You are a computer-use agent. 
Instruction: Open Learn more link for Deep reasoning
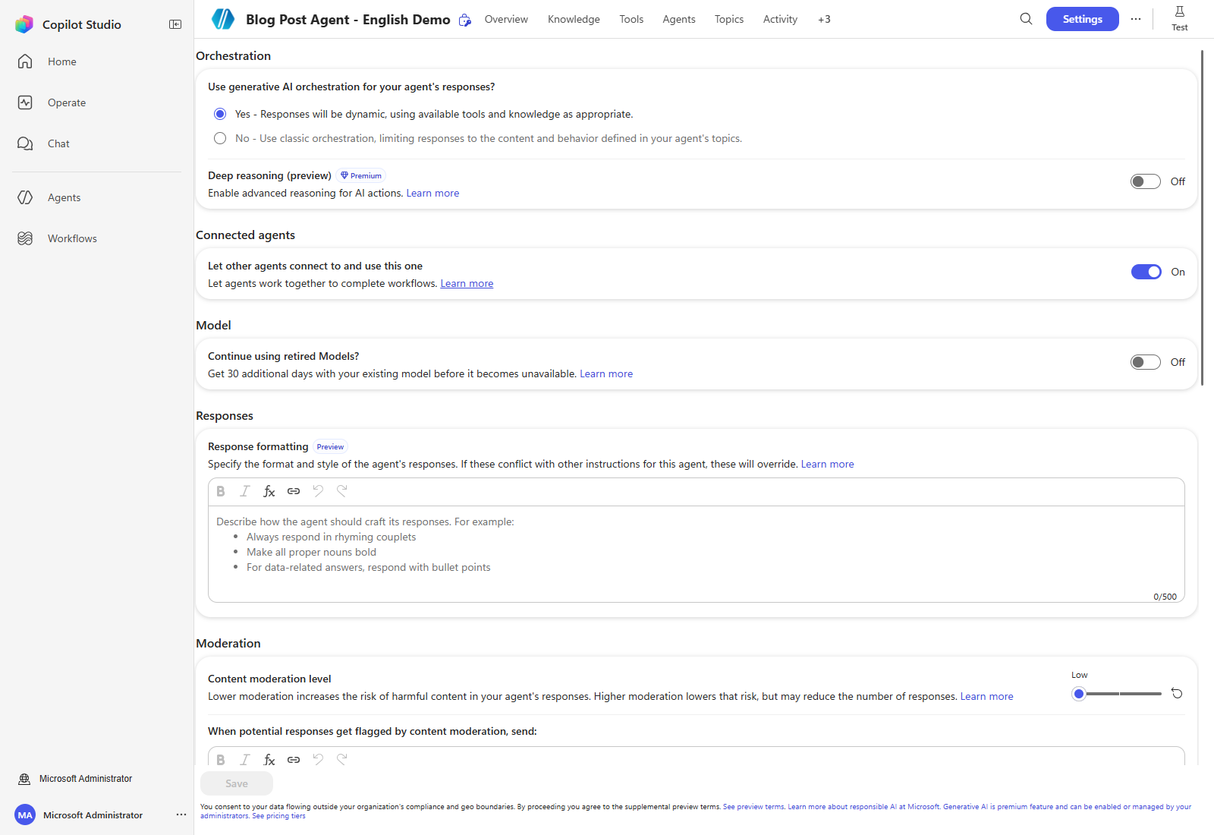[432, 193]
